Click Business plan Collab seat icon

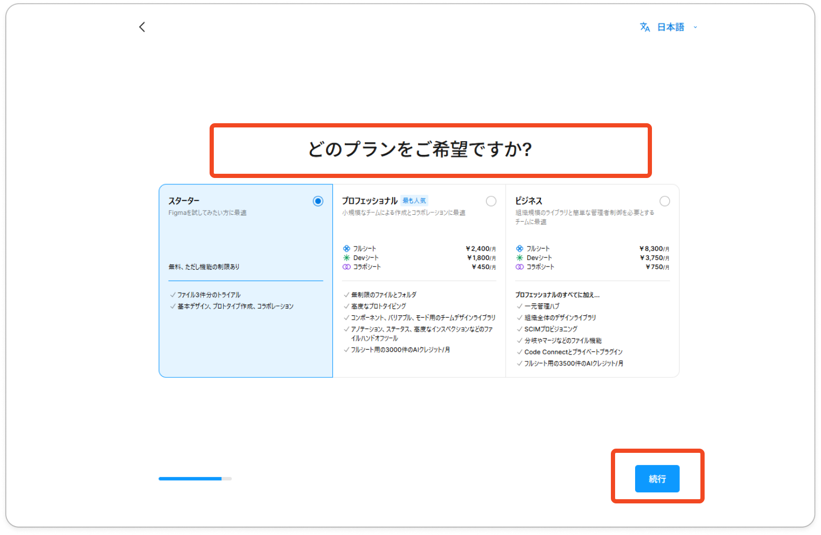pos(520,267)
